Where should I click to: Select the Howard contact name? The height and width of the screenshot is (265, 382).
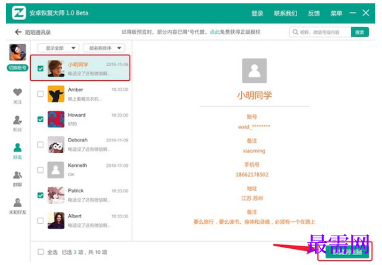[77, 115]
